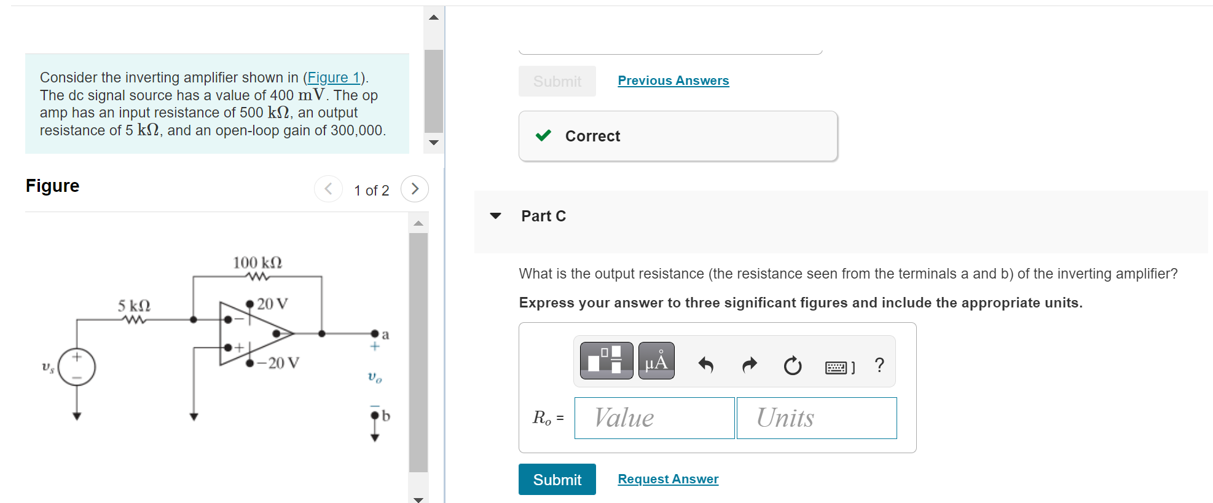The height and width of the screenshot is (503, 1213).
Task: Focus the Ro Value input field
Action: pos(654,418)
